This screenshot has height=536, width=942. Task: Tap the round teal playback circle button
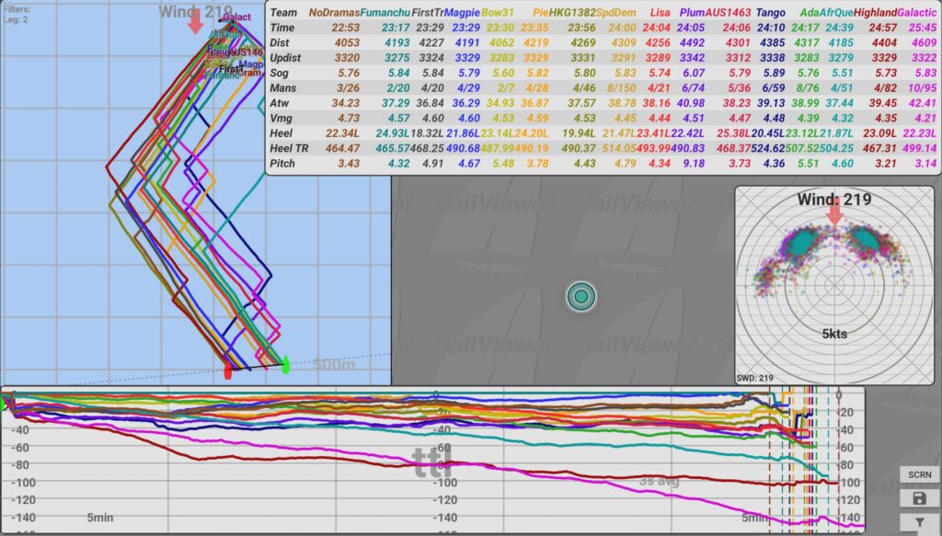[x=581, y=296]
